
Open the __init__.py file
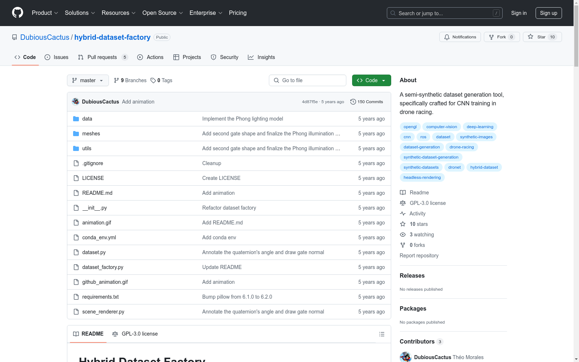tap(94, 208)
